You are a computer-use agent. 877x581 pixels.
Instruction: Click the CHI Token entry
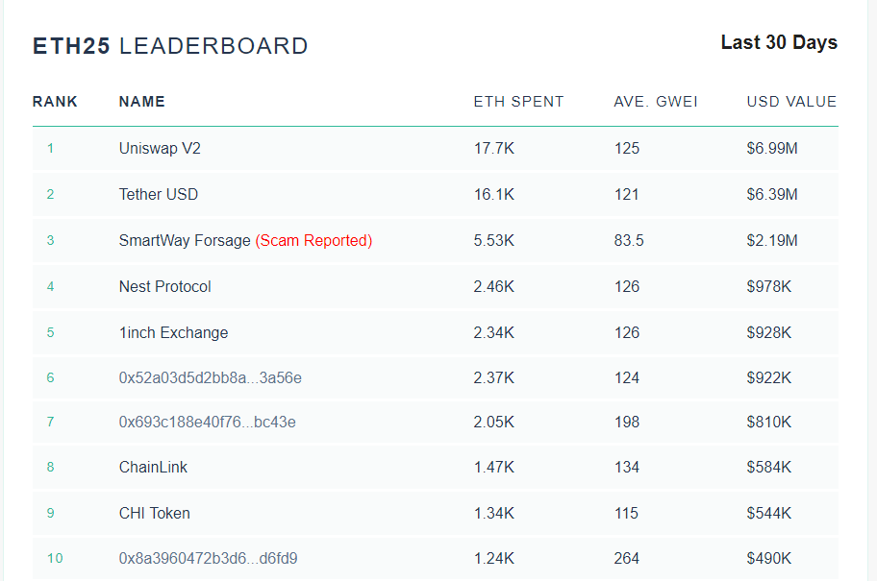[x=155, y=514]
